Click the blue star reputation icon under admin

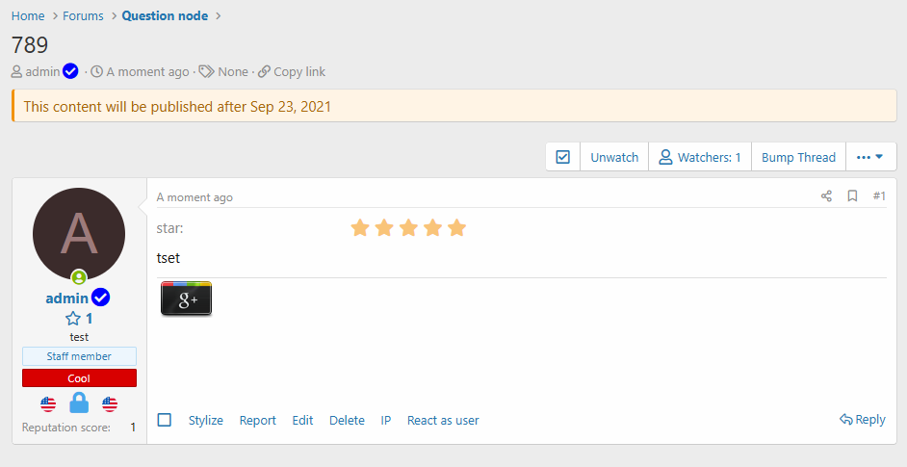72,319
